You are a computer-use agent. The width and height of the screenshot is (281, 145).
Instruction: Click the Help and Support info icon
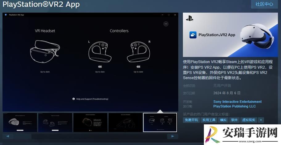[x=73, y=99]
